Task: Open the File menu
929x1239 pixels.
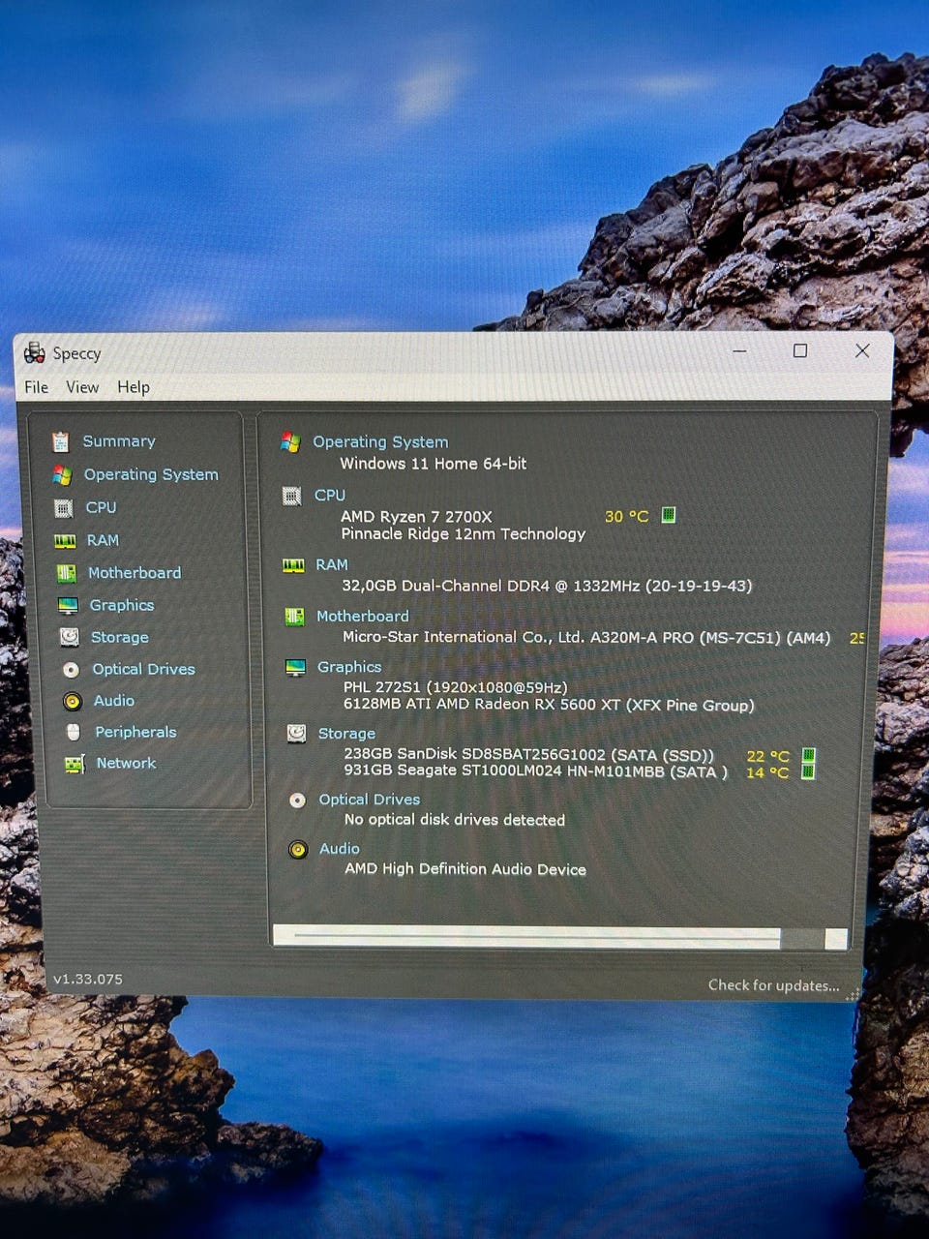Action: click(37, 387)
